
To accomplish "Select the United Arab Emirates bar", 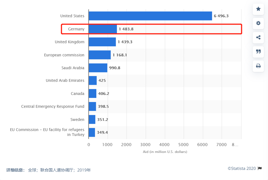I will pyautogui.click(x=93, y=80).
